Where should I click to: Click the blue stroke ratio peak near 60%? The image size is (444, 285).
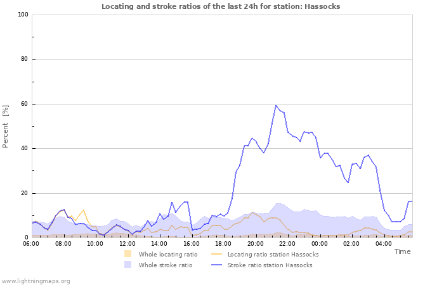pos(276,106)
